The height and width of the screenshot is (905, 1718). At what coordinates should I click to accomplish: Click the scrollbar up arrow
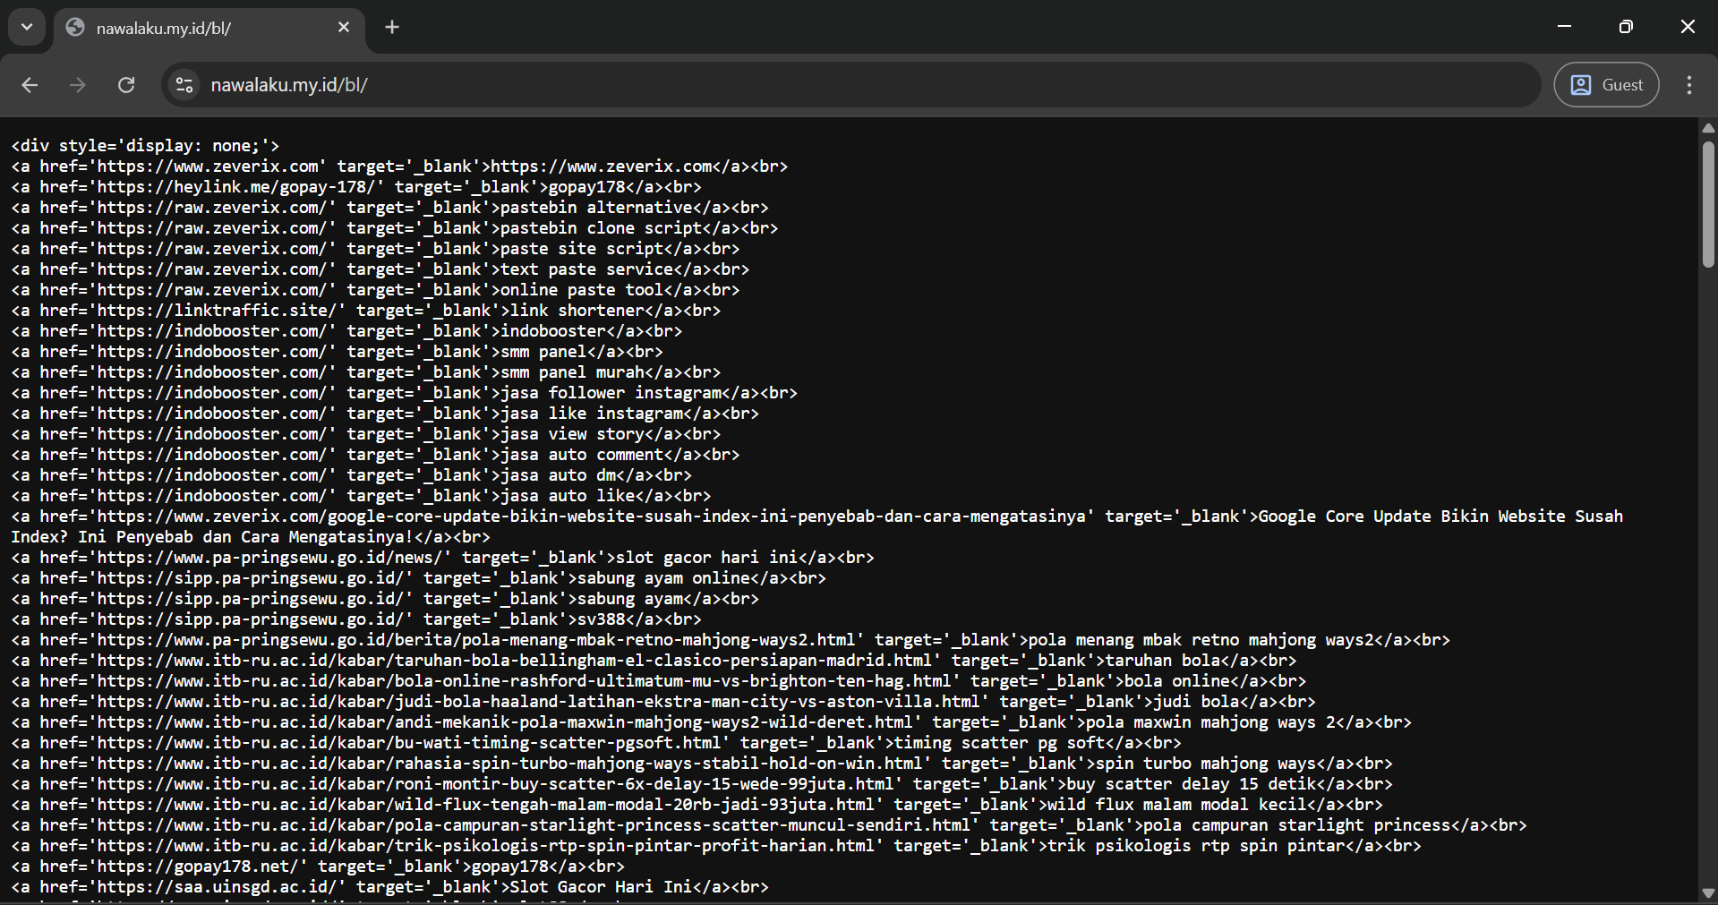[1708, 128]
